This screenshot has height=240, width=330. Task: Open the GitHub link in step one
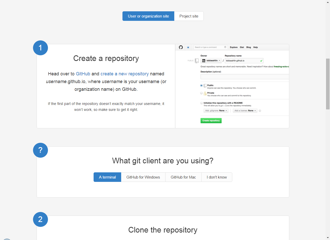[x=83, y=74]
